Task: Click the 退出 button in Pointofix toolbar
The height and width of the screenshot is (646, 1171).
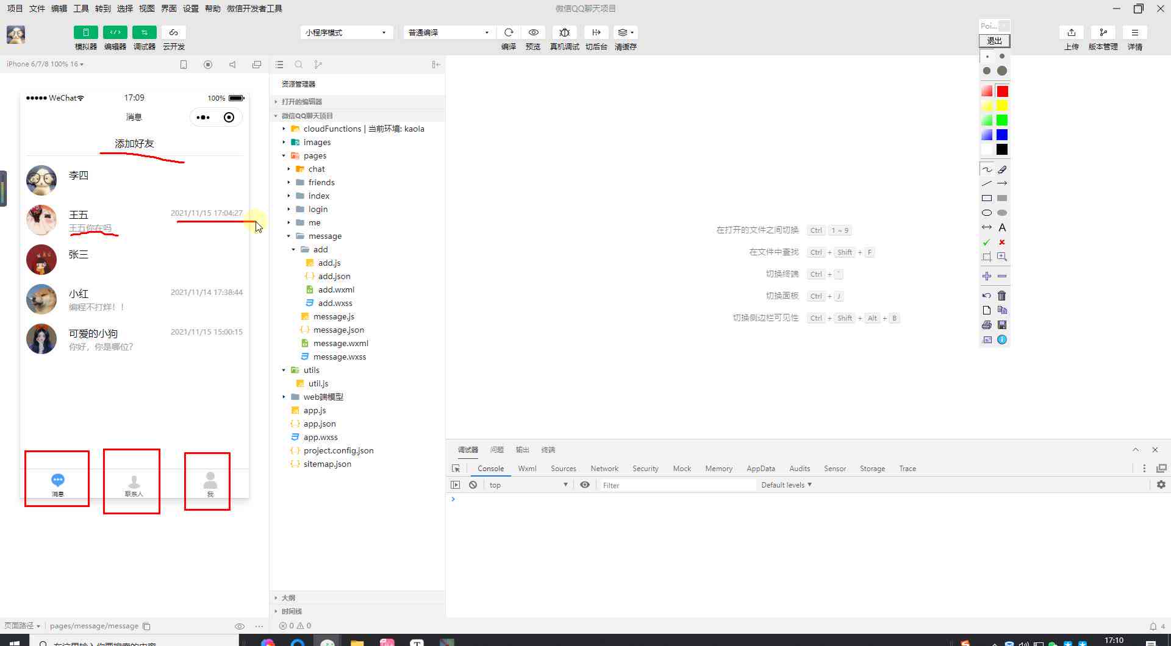Action: click(x=994, y=41)
